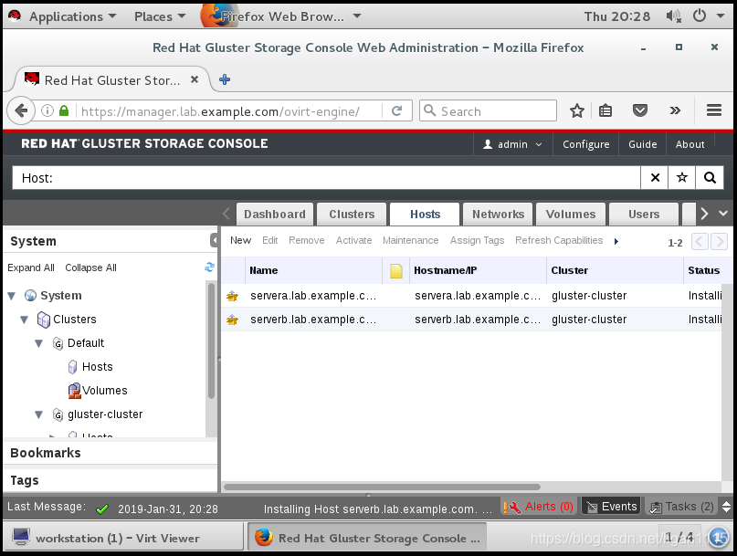Image resolution: width=737 pixels, height=556 pixels.
Task: Click the tree pane vertical scrollbar
Action: click(211, 341)
